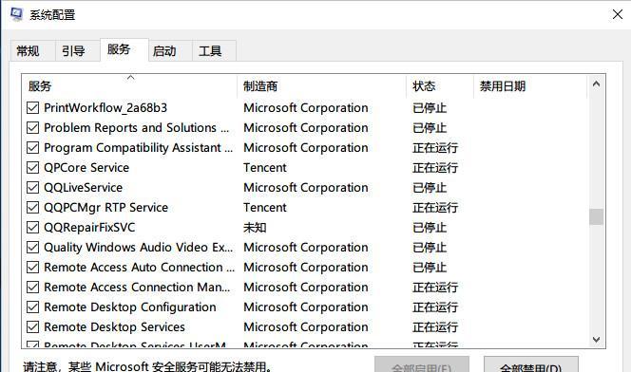Image resolution: width=631 pixels, height=372 pixels.
Task: Click the greyed 全部启用 button
Action: 422,364
